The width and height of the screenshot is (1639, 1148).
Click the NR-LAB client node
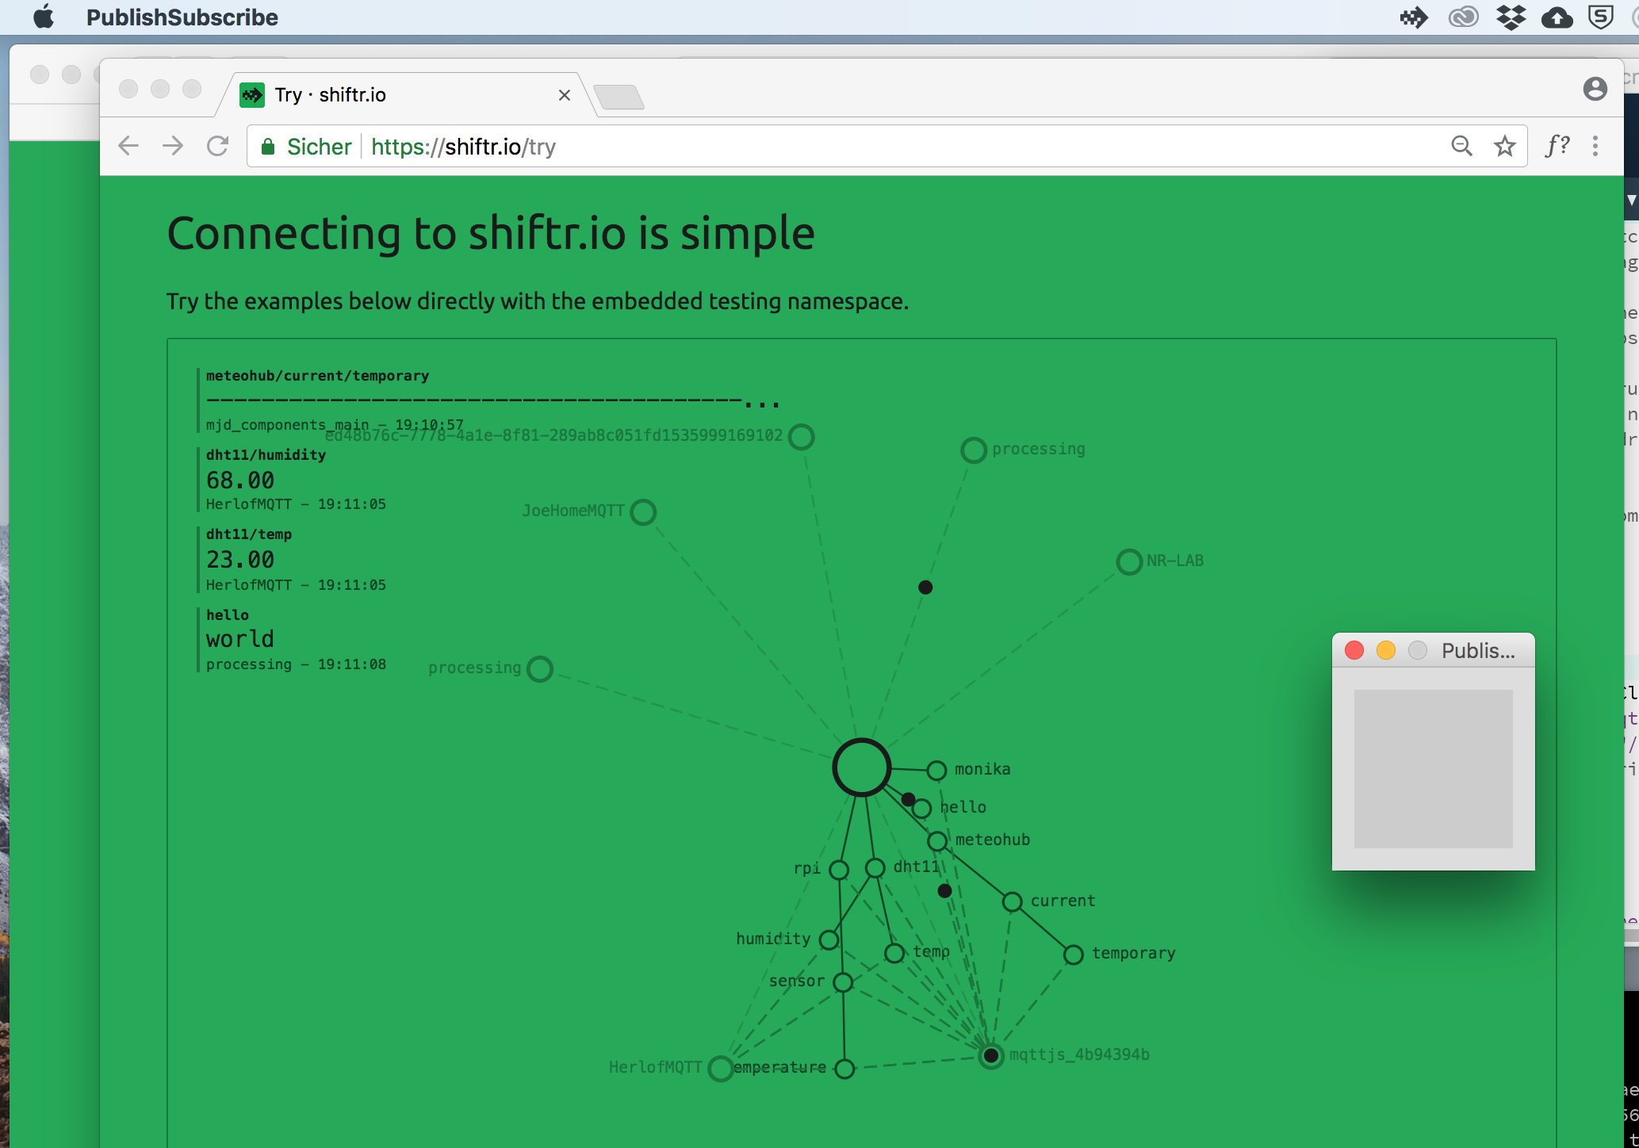coord(1129,562)
